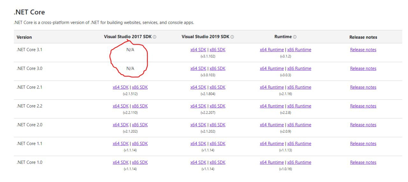Get the .NET Core 3.1 x86 Runtime
Viewport: 408px width, 182px height.
(299, 50)
